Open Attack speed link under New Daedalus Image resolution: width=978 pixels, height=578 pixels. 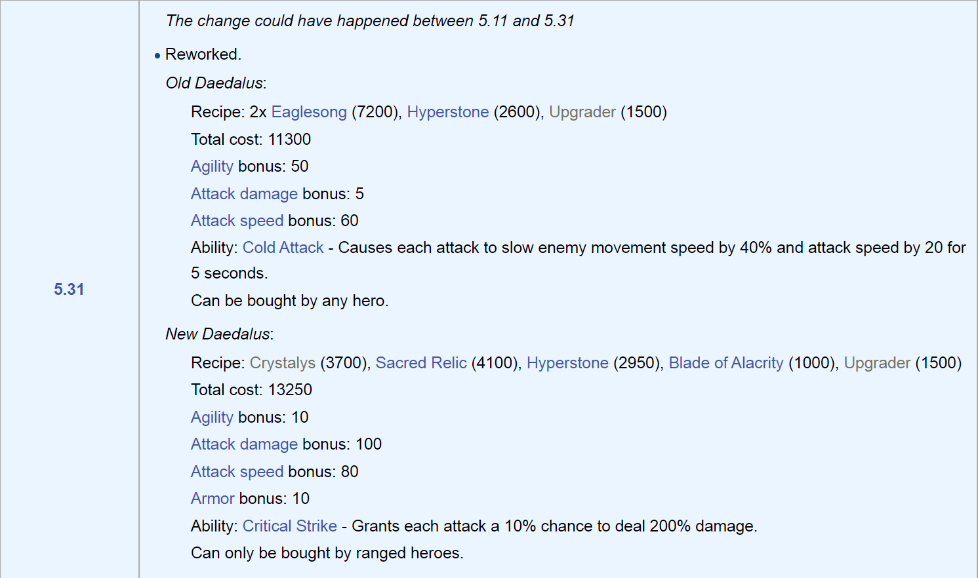click(x=237, y=472)
